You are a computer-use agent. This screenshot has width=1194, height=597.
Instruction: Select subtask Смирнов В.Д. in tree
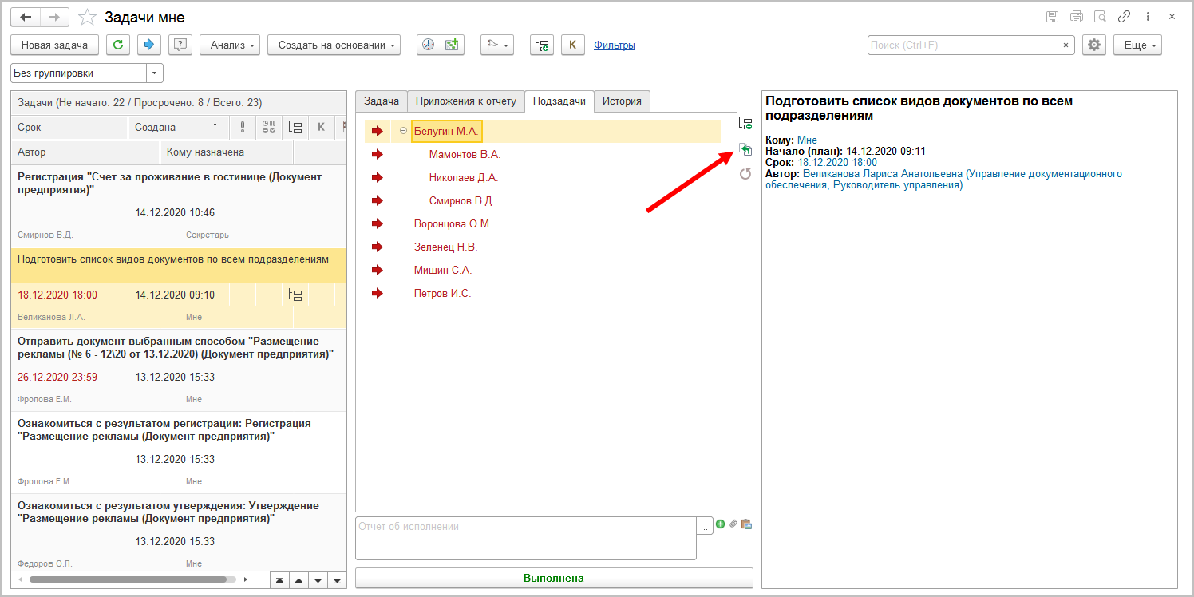[x=462, y=200]
